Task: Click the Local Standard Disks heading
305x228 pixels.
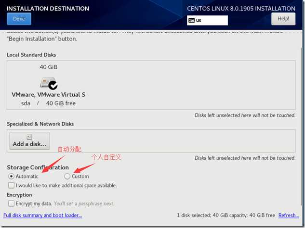Action: tap(31, 55)
